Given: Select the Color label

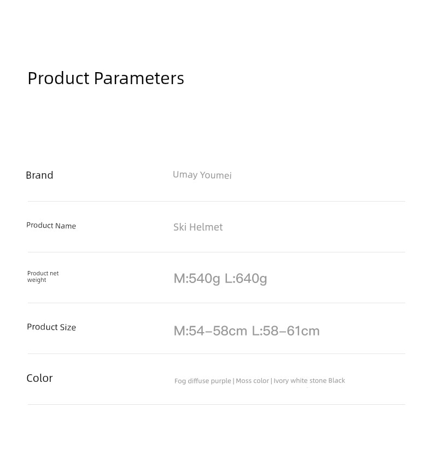Looking at the screenshot, I should (39, 378).
